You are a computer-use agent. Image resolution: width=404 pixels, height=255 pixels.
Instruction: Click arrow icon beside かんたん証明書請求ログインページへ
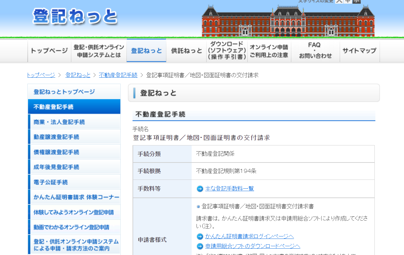(200, 236)
